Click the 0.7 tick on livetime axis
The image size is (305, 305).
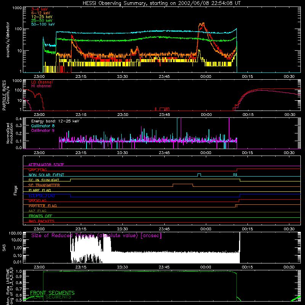click(x=19, y=289)
